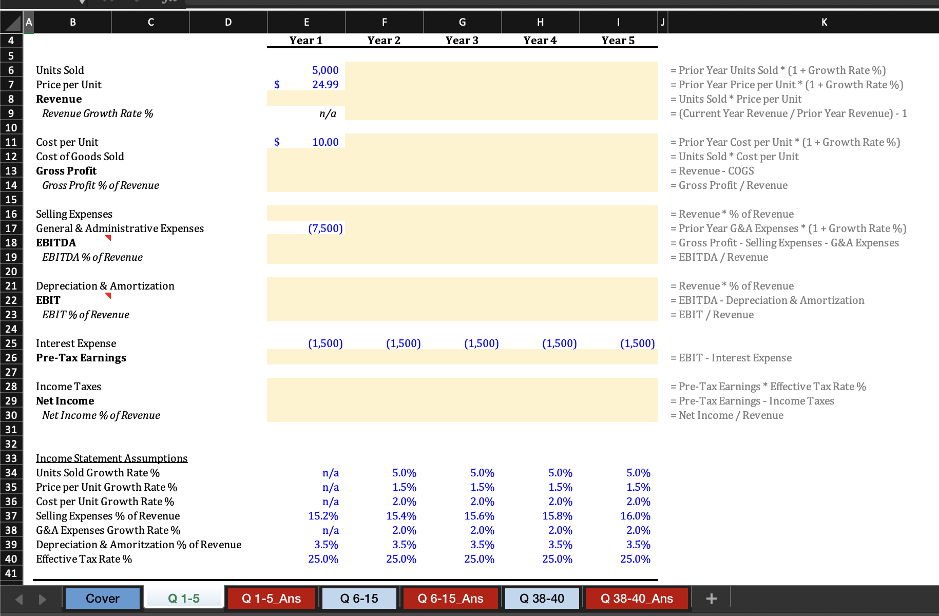Select column B header

73,22
